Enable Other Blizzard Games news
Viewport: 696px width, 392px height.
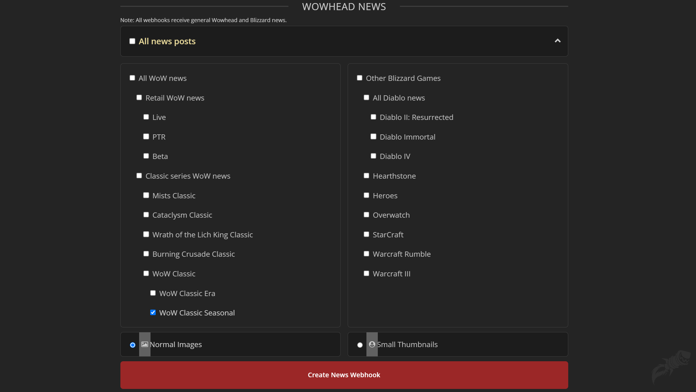pos(359,78)
